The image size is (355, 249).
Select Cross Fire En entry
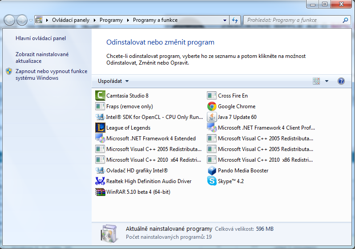[x=227, y=95]
